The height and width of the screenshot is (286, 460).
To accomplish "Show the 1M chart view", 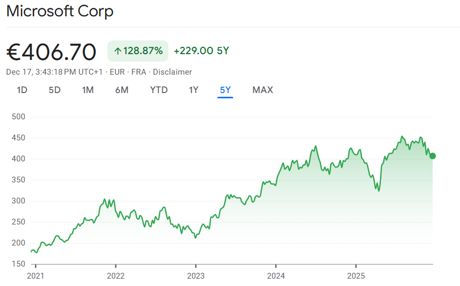I will click(88, 90).
